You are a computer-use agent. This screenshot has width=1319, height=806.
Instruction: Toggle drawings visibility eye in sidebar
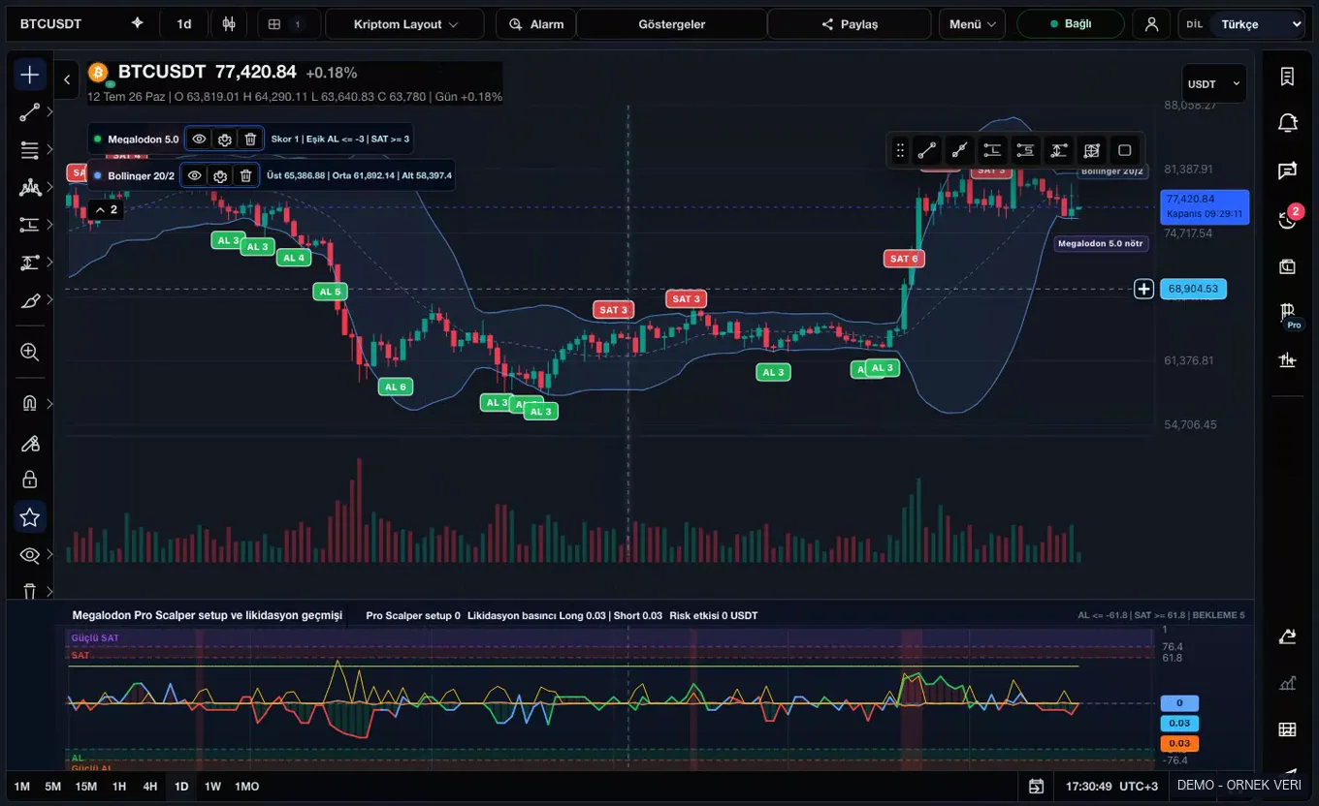(30, 555)
